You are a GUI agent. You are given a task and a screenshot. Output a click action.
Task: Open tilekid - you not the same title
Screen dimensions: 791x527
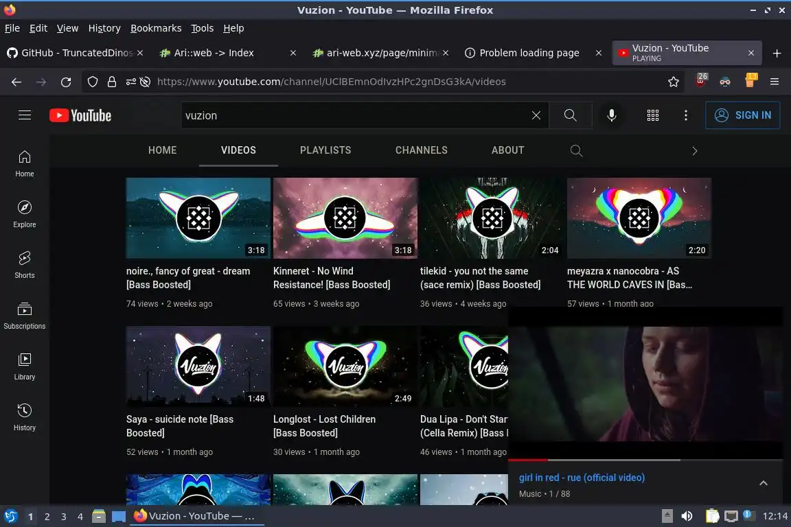click(480, 278)
